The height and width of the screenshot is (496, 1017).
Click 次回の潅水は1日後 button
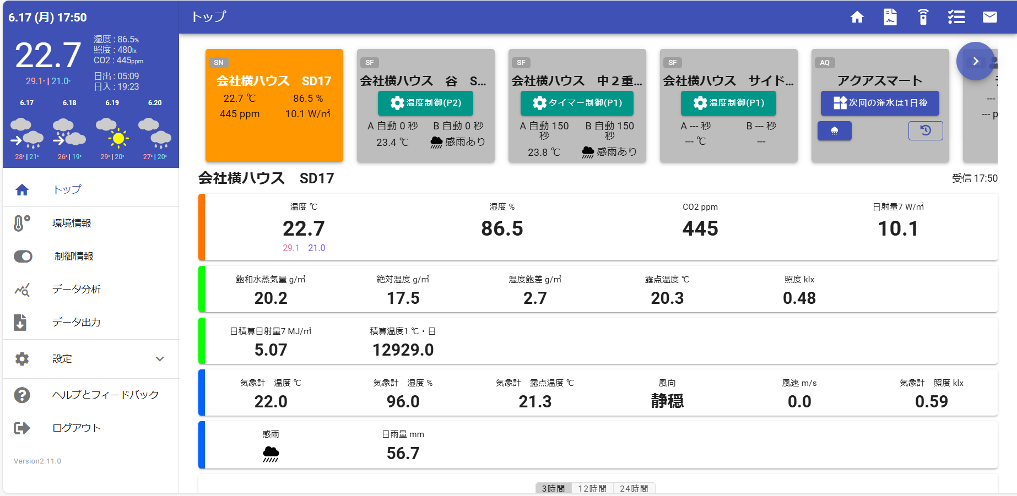(x=880, y=103)
